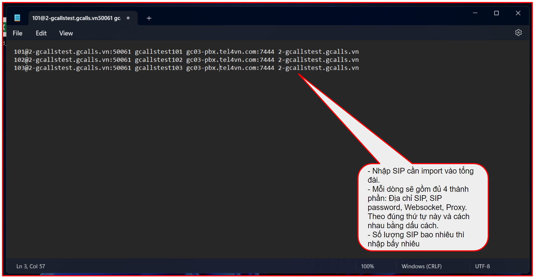Minimize the Notepad window
The image size is (534, 278).
[x=475, y=13]
